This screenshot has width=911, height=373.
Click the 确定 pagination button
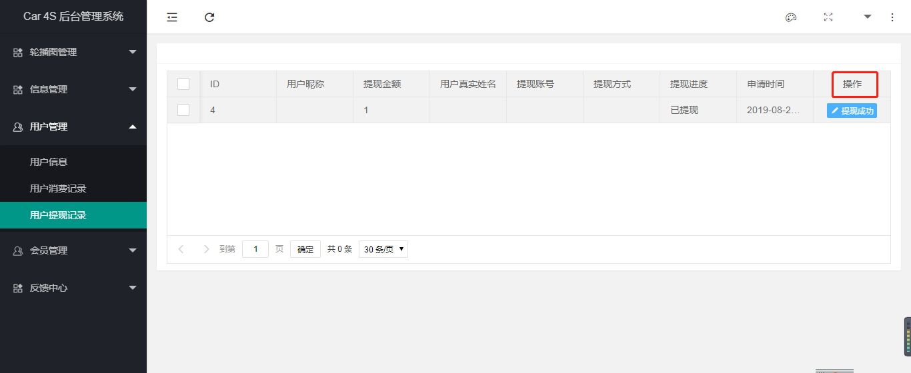(305, 249)
